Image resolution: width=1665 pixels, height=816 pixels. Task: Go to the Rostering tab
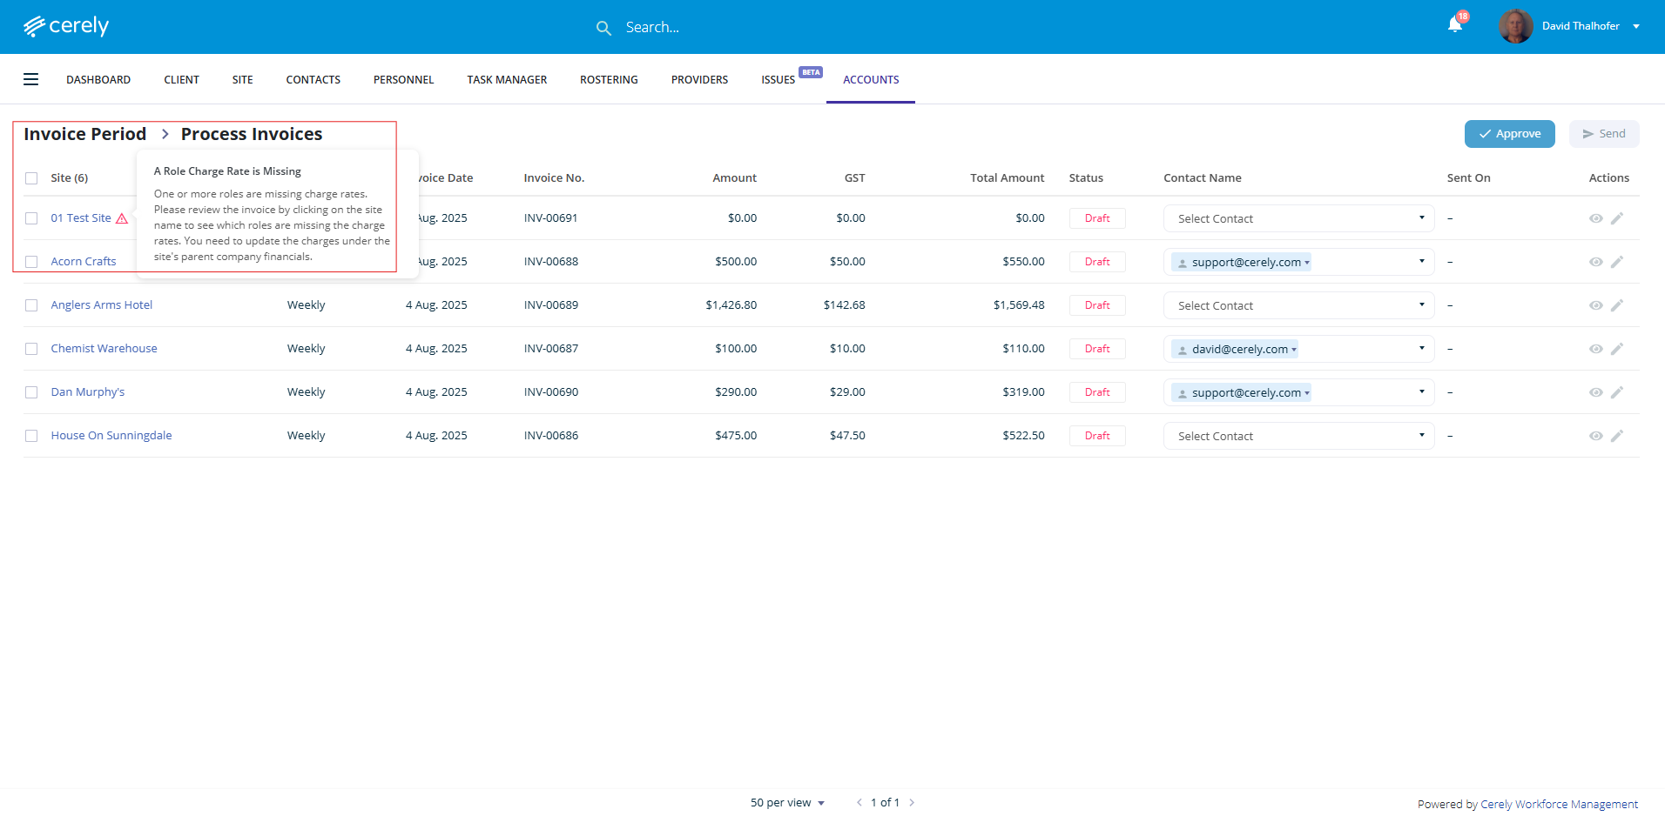click(x=609, y=79)
